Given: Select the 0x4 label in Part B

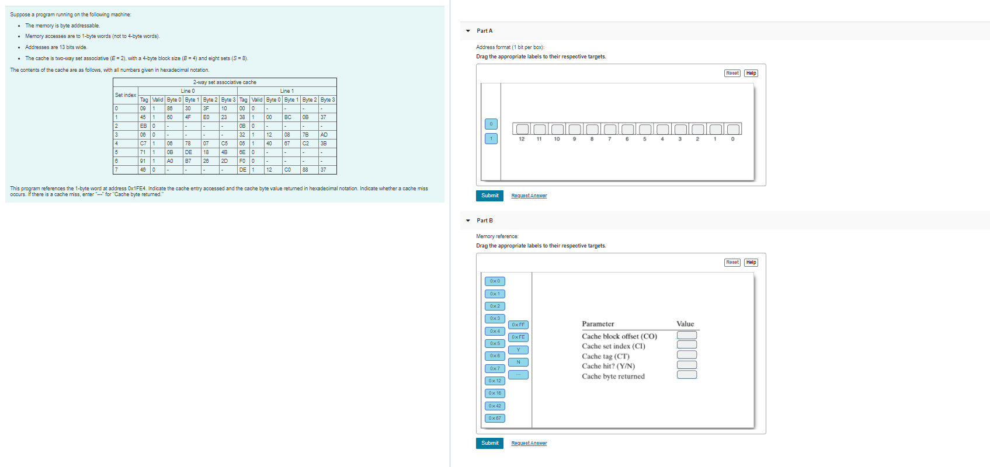Looking at the screenshot, I should tap(495, 331).
